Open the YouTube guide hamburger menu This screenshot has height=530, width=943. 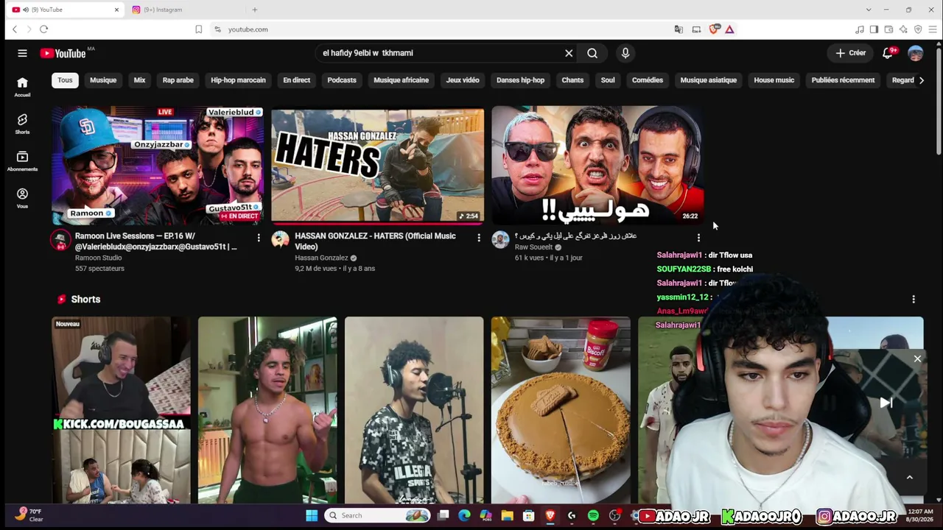[22, 53]
